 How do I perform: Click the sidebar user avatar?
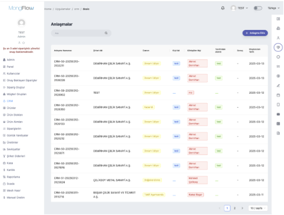point(21,23)
